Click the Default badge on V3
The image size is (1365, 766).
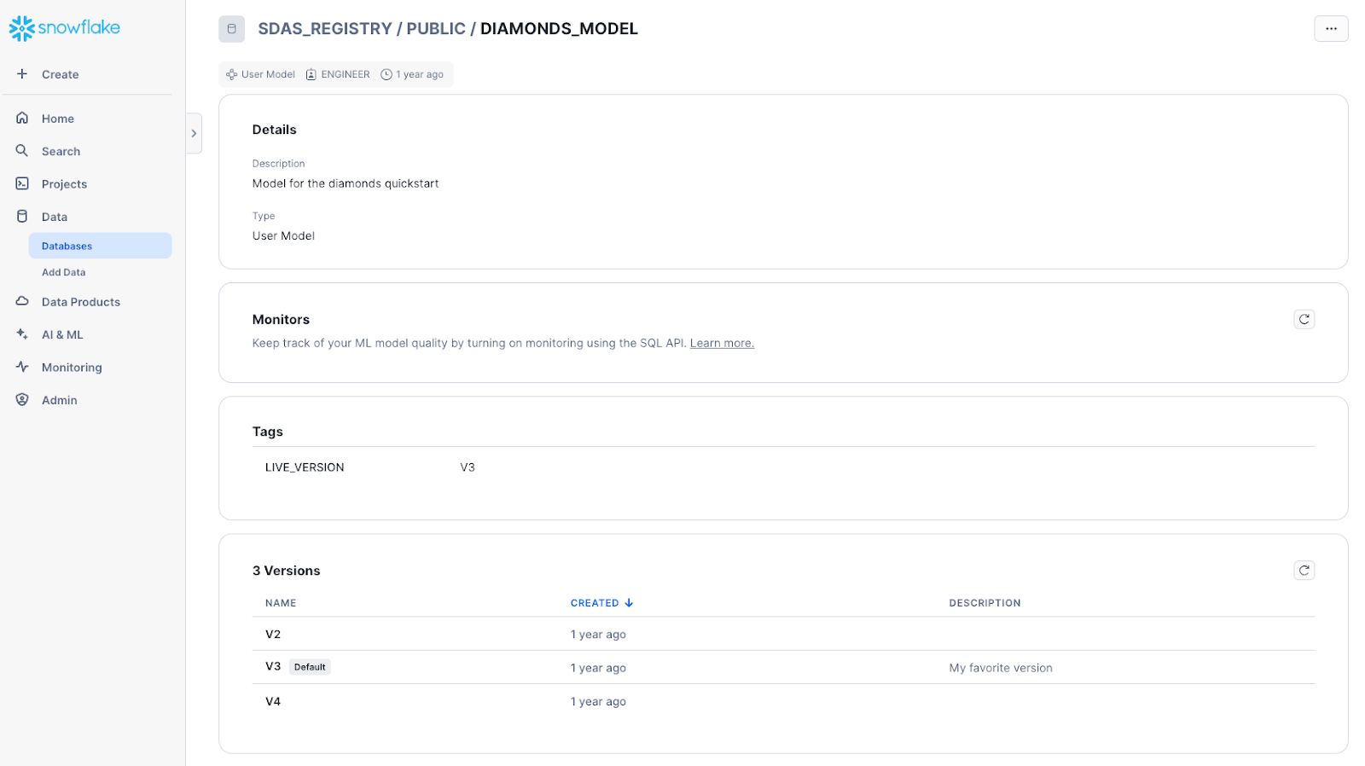[310, 667]
